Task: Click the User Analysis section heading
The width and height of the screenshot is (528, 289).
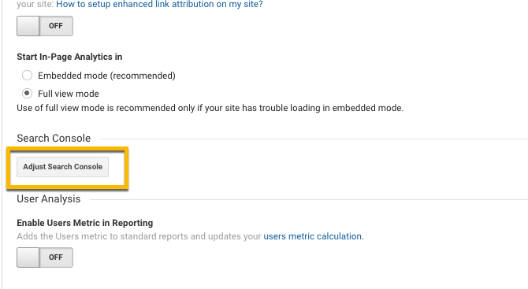Action: 49,198
